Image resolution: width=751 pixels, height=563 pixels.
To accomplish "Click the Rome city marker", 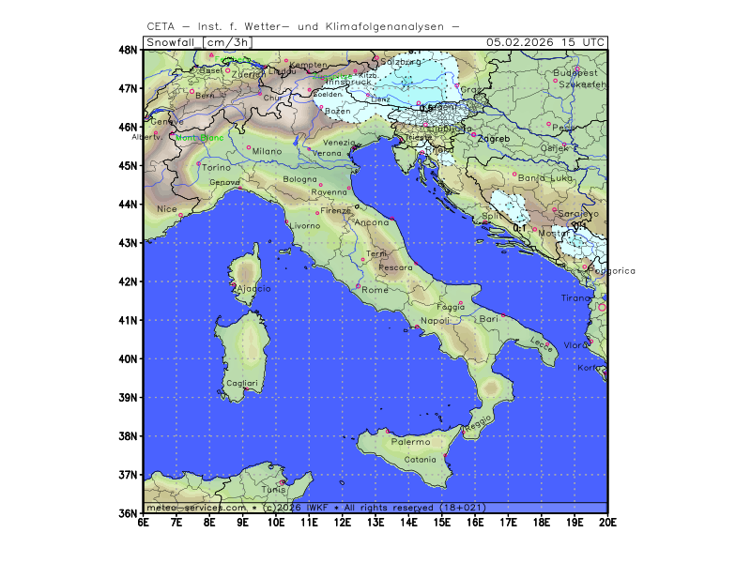I will pos(358,286).
